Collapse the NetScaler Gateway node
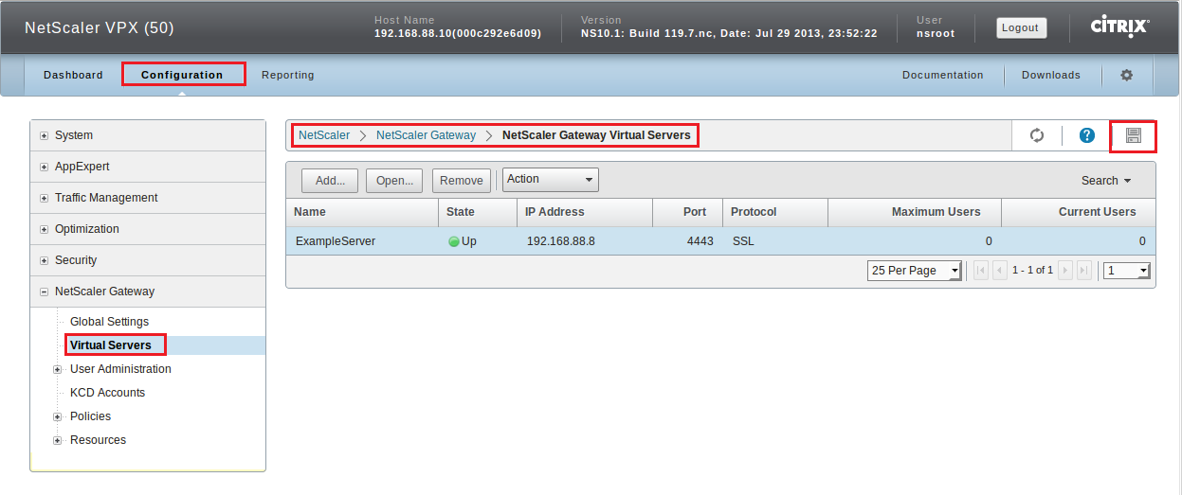The width and height of the screenshot is (1182, 495). point(45,292)
